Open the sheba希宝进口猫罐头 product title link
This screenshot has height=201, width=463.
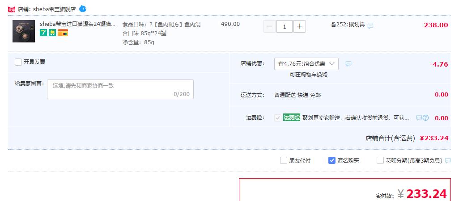click(x=78, y=24)
